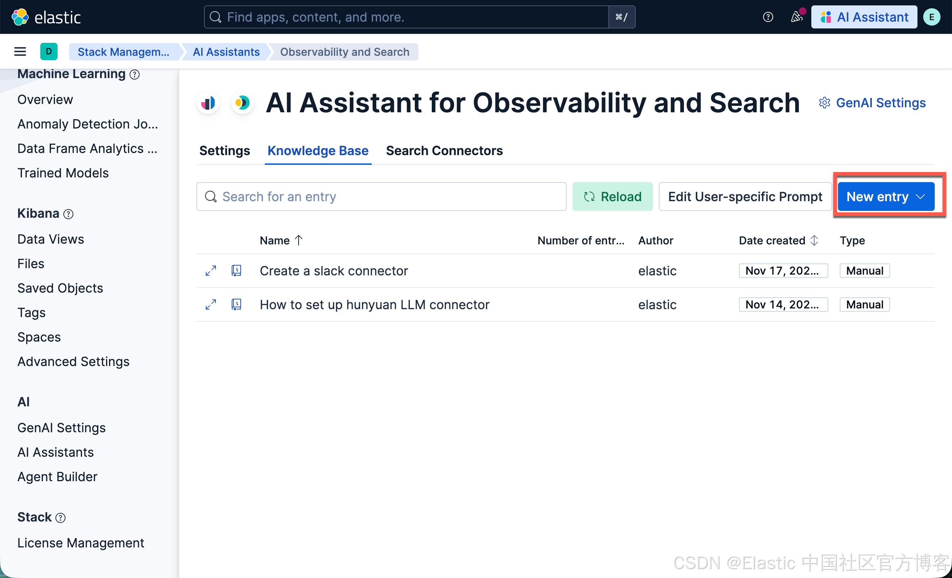Click the Machine Learning help icon

pyautogui.click(x=135, y=74)
